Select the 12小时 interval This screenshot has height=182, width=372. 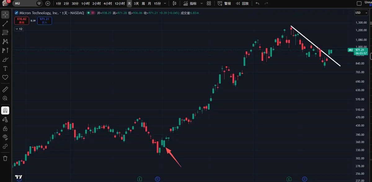click(x=120, y=3)
